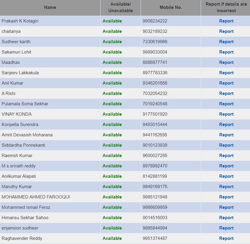Select mobile number 8977783336
This screenshot has height=244, width=250.
155,73
